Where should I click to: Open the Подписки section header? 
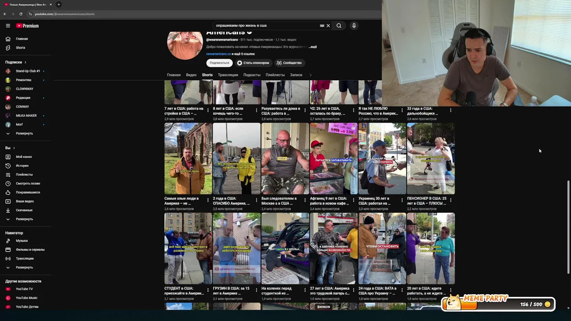point(16,62)
